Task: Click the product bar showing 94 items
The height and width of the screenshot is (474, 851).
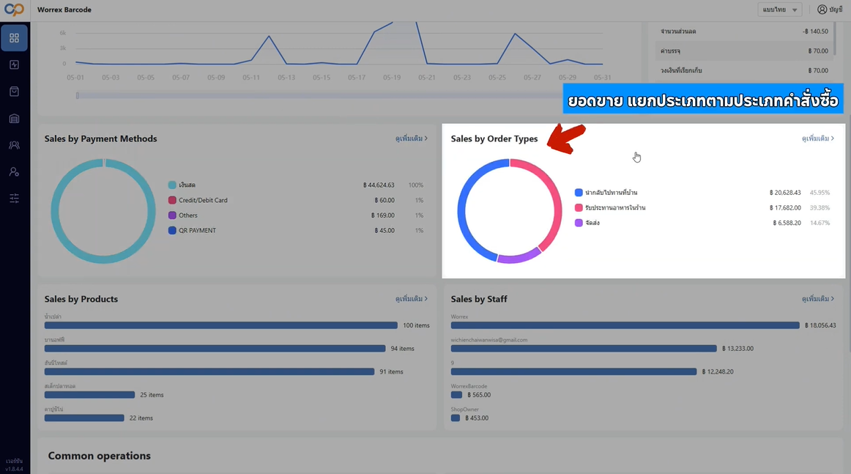Action: pos(215,349)
